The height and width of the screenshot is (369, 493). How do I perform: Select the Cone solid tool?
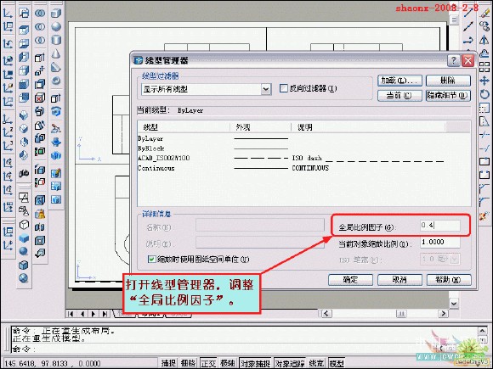coord(56,53)
